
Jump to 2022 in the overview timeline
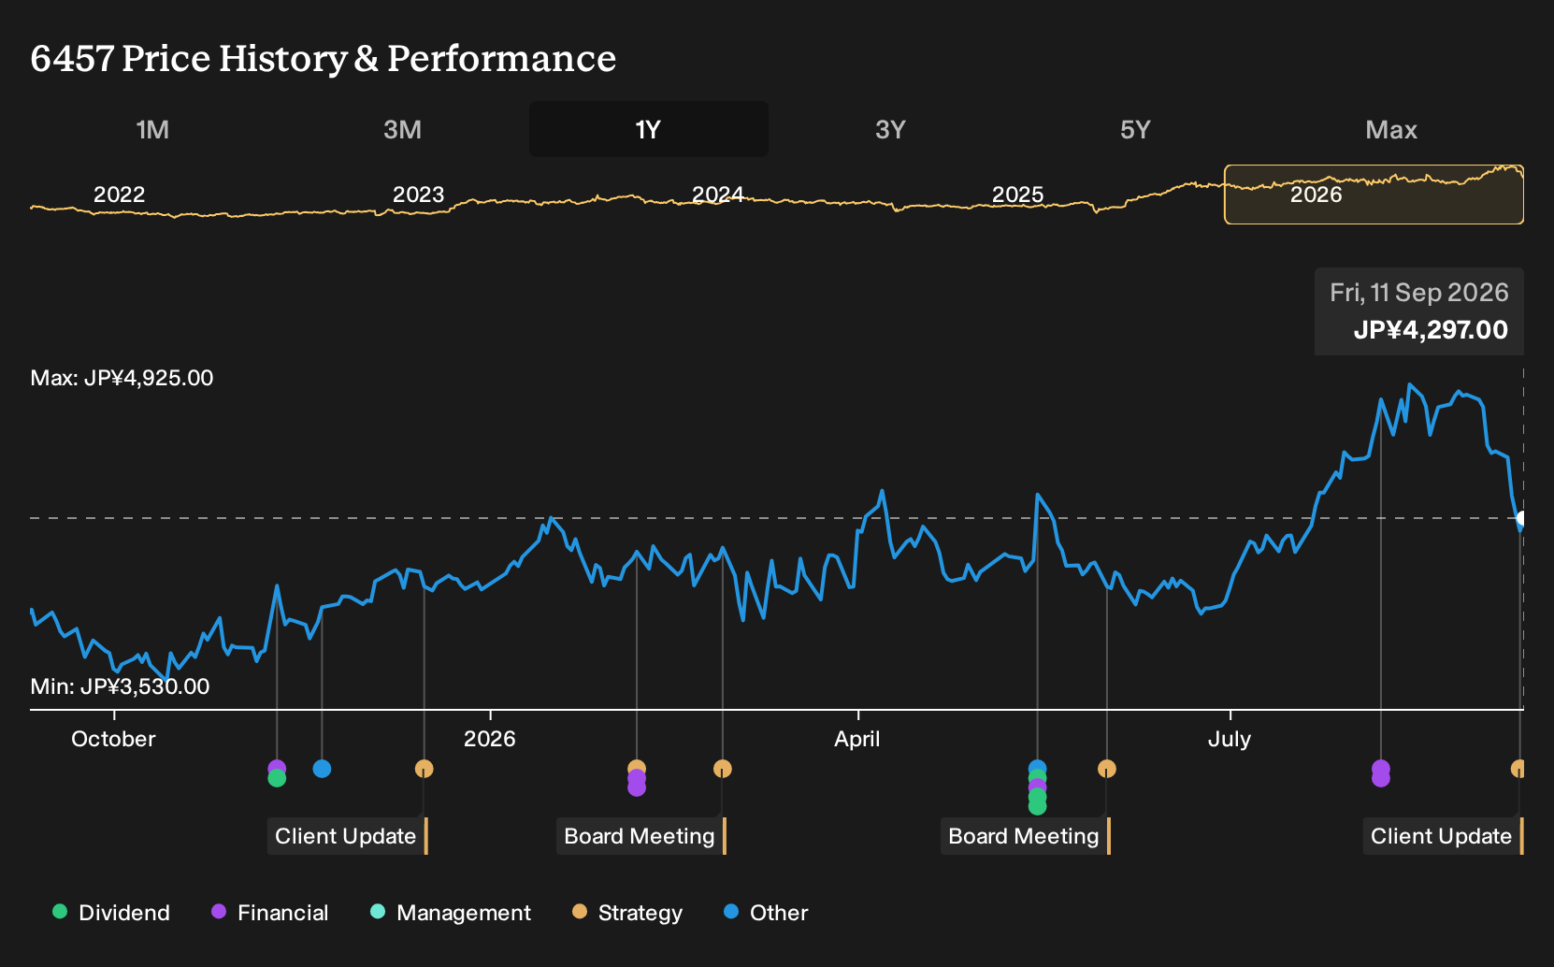(119, 195)
